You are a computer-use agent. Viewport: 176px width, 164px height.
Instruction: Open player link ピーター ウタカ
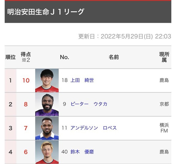point(89,104)
